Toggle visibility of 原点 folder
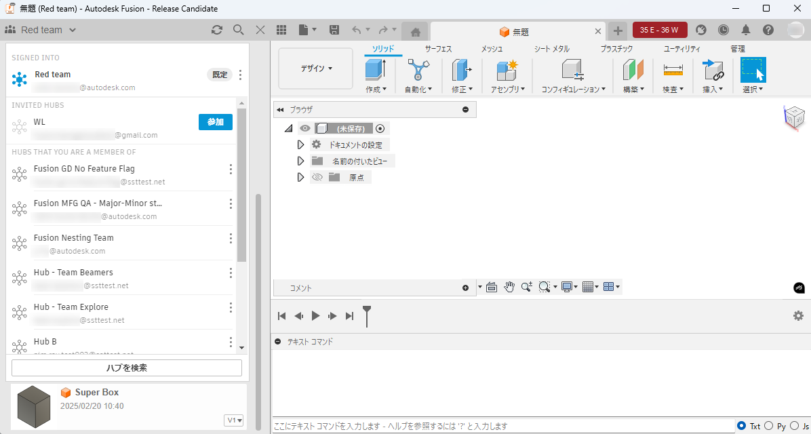 click(317, 178)
